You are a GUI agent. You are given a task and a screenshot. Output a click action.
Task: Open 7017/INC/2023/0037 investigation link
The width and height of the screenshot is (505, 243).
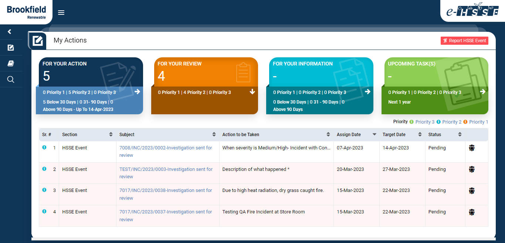(166, 216)
